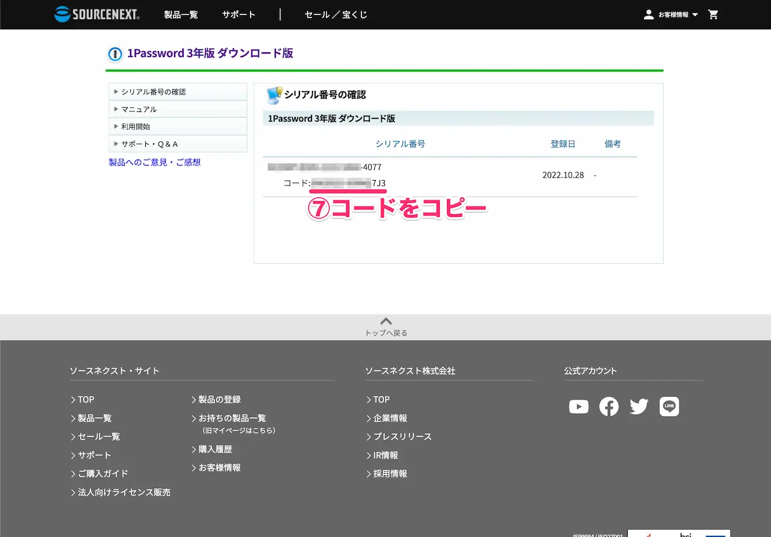Click the 1Password product icon
Viewport: 771px width, 537px height.
[x=115, y=54]
